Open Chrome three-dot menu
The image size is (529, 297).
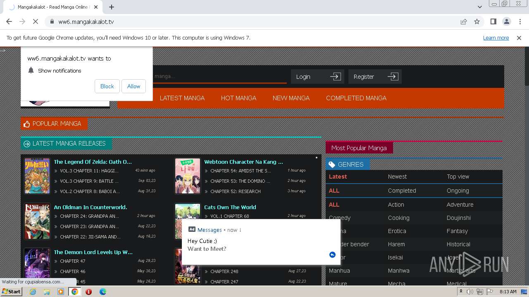[519, 21]
